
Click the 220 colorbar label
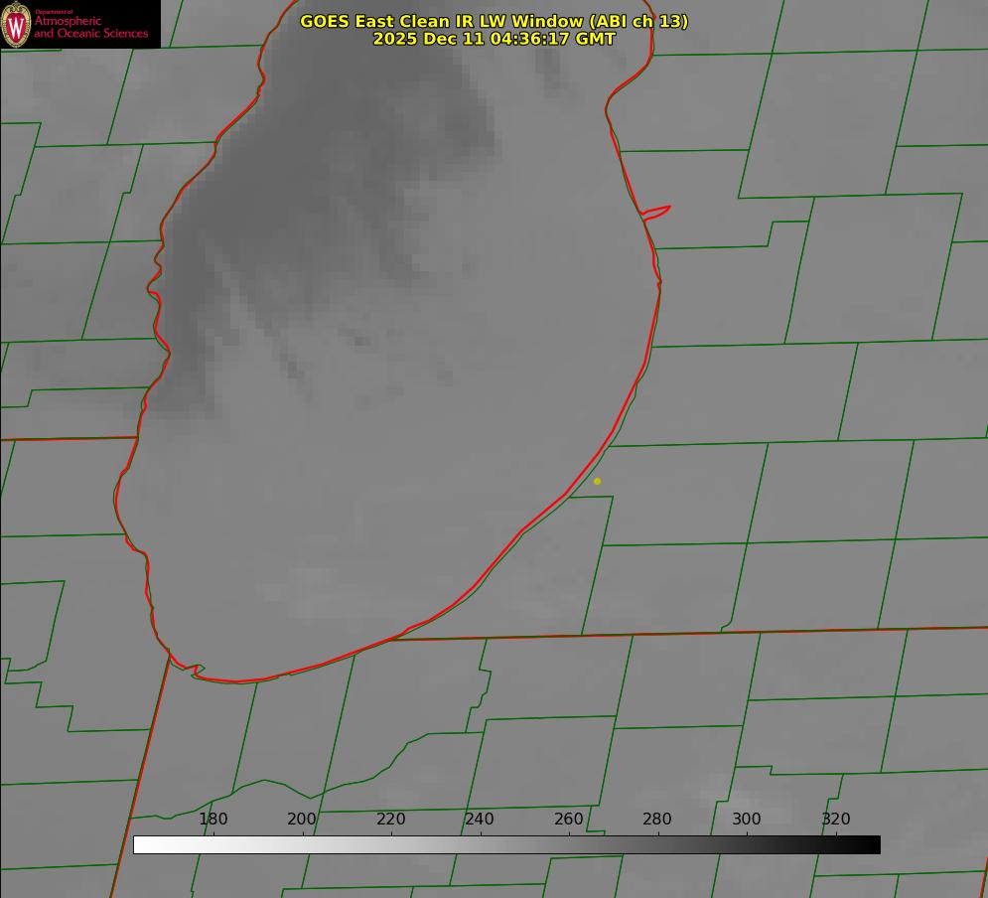[x=390, y=819]
